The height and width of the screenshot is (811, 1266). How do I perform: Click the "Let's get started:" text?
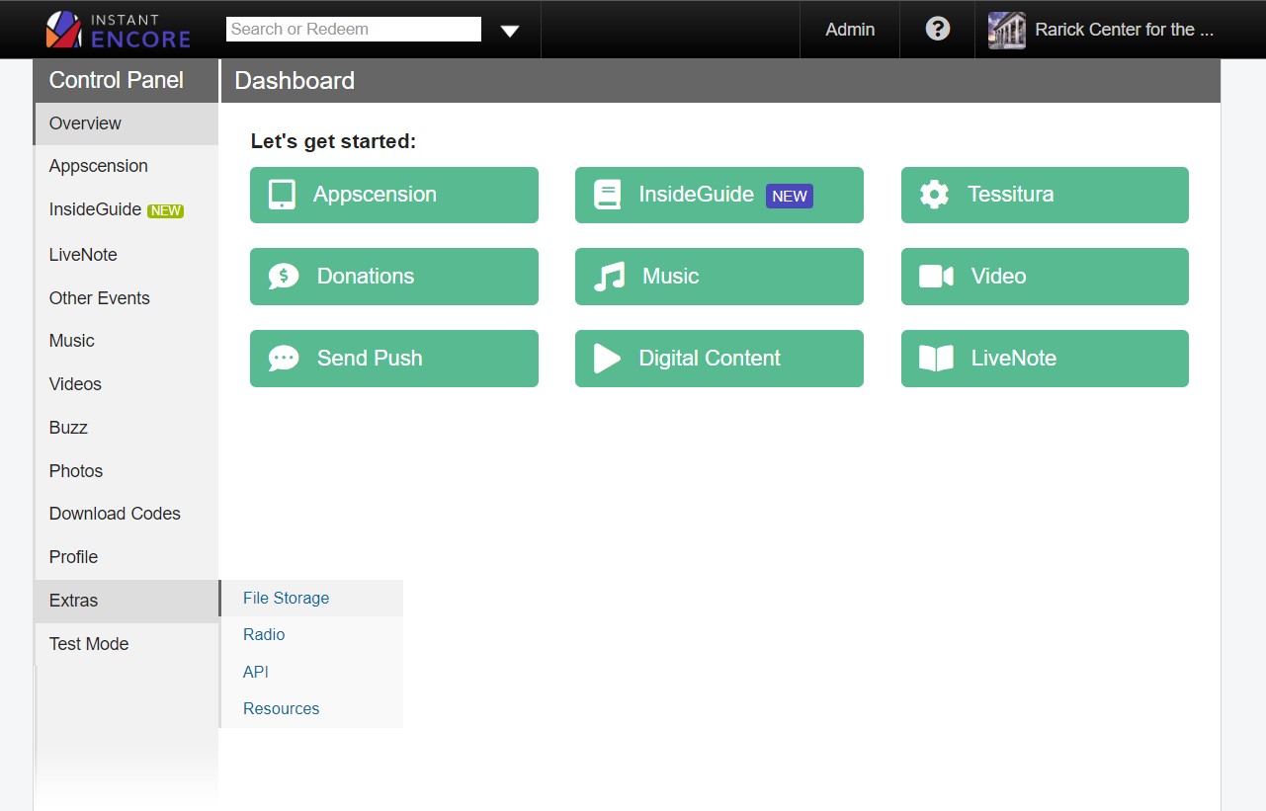(x=333, y=141)
